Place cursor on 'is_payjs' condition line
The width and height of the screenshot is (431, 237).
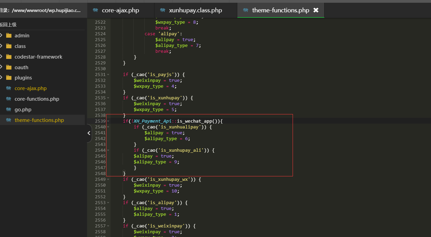(154, 74)
